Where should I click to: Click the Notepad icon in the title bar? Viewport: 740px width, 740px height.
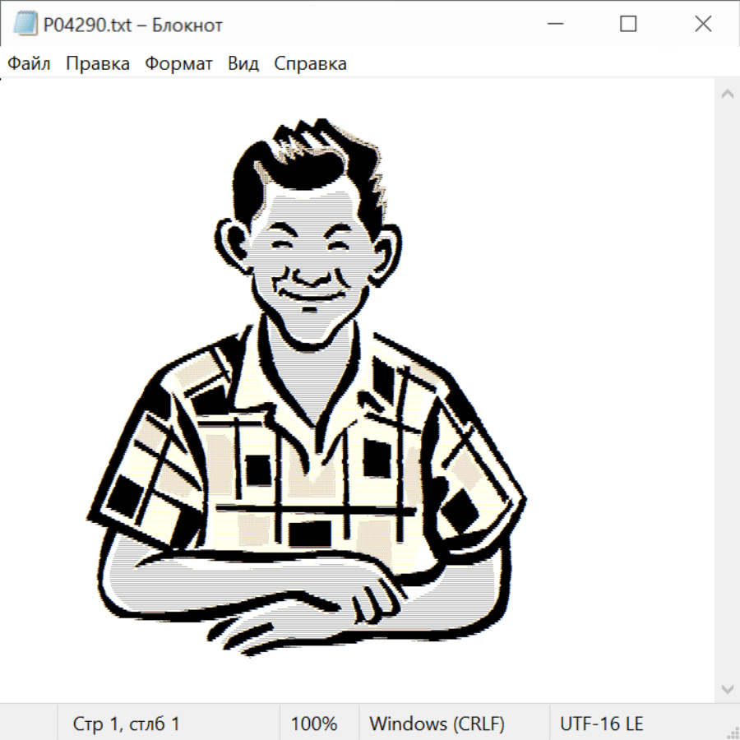click(x=25, y=25)
